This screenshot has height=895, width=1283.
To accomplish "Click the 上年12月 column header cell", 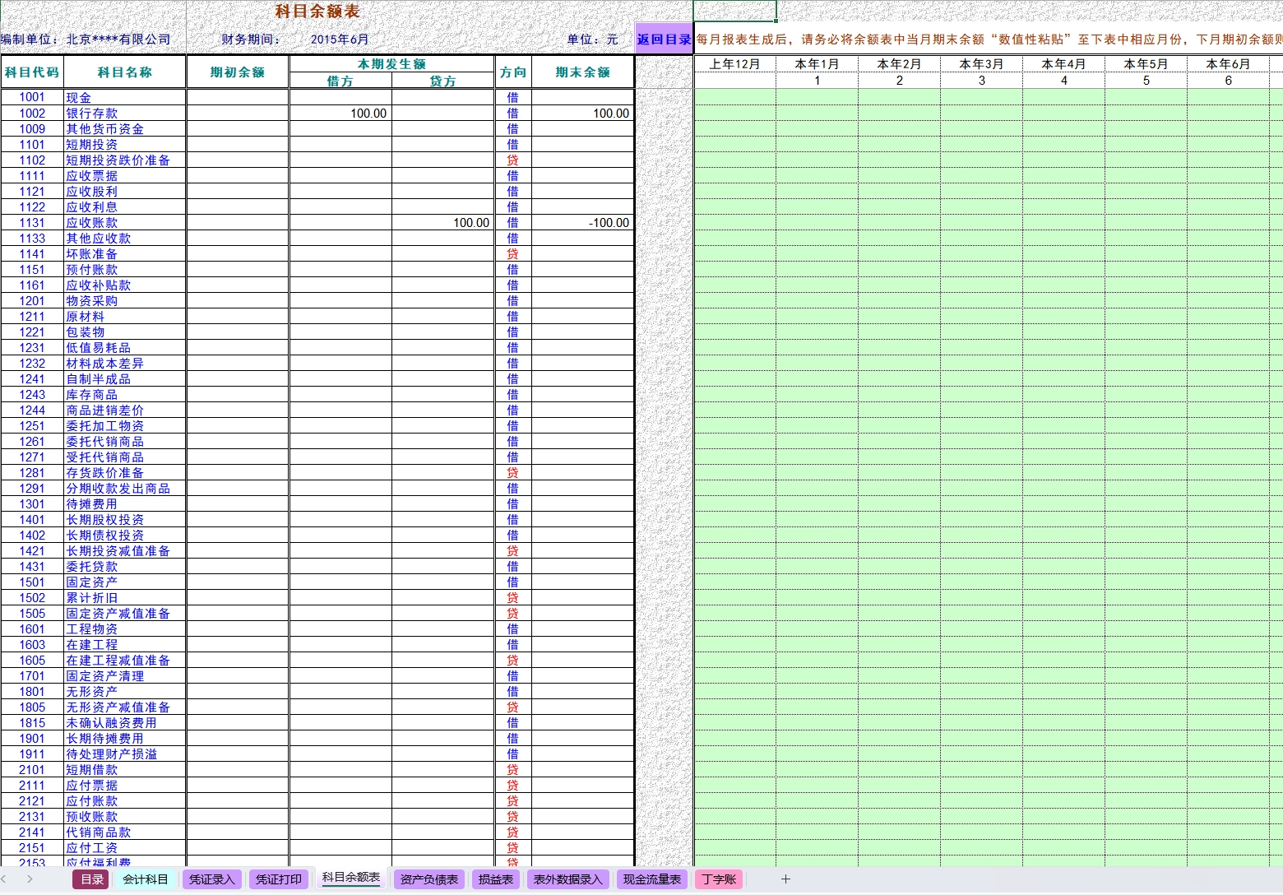I will (x=734, y=64).
